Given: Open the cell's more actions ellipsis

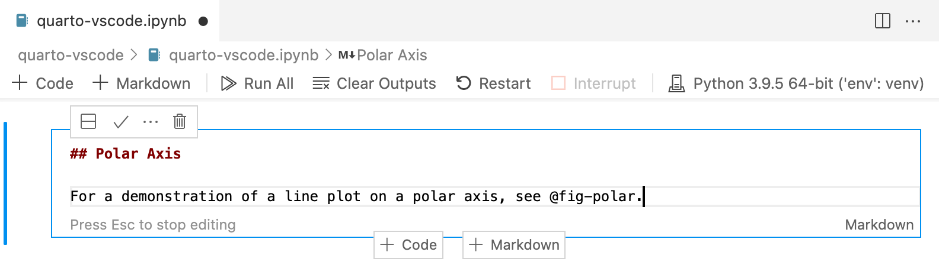Looking at the screenshot, I should pos(151,122).
